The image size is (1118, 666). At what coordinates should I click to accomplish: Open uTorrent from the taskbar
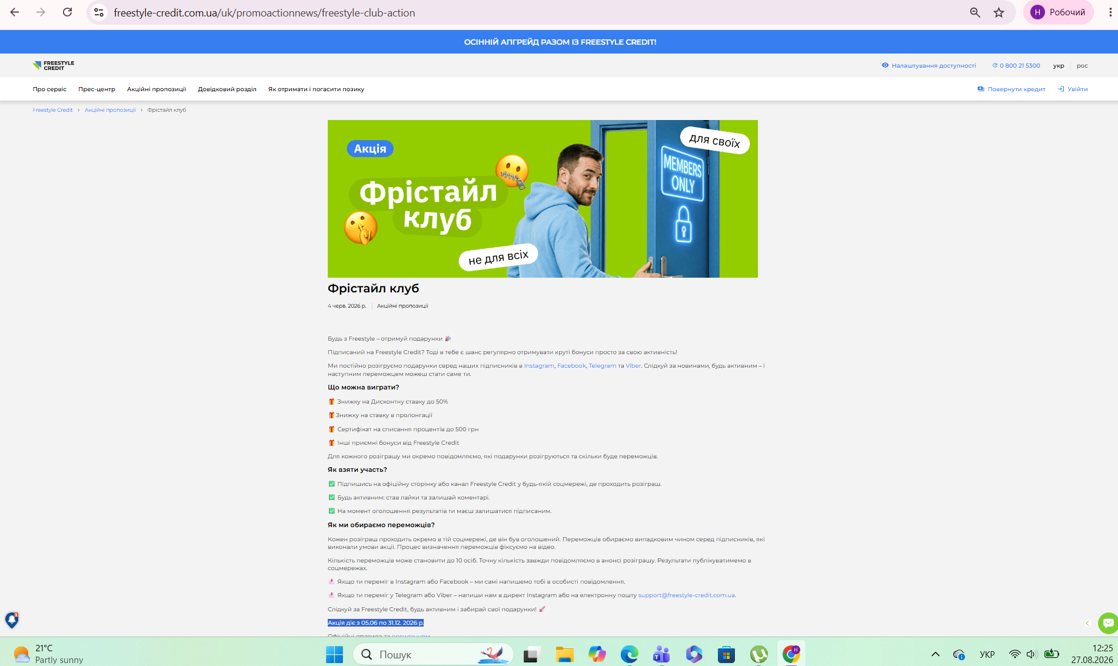pos(759,654)
